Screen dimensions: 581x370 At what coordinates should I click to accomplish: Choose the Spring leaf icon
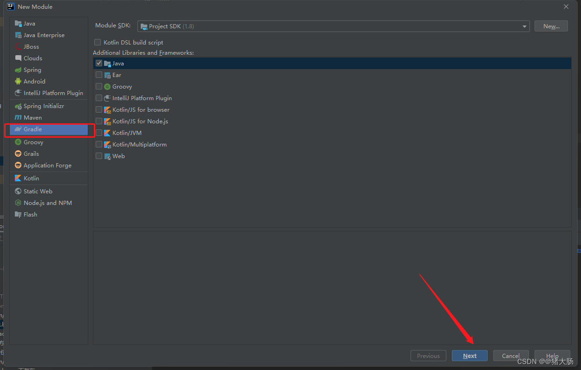18,70
